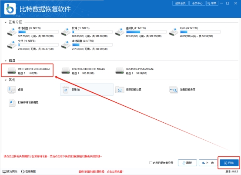Collapse the 磁盘 section
The height and width of the screenshot is (175, 241).
coord(6,61)
